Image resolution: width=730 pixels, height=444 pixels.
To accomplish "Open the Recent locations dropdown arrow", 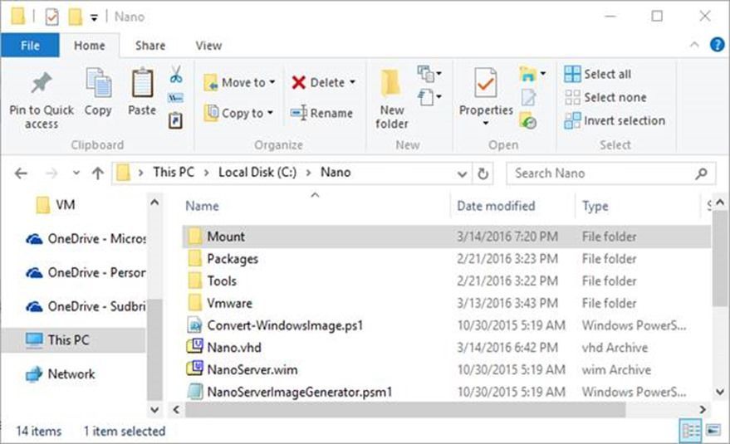I will tap(76, 173).
